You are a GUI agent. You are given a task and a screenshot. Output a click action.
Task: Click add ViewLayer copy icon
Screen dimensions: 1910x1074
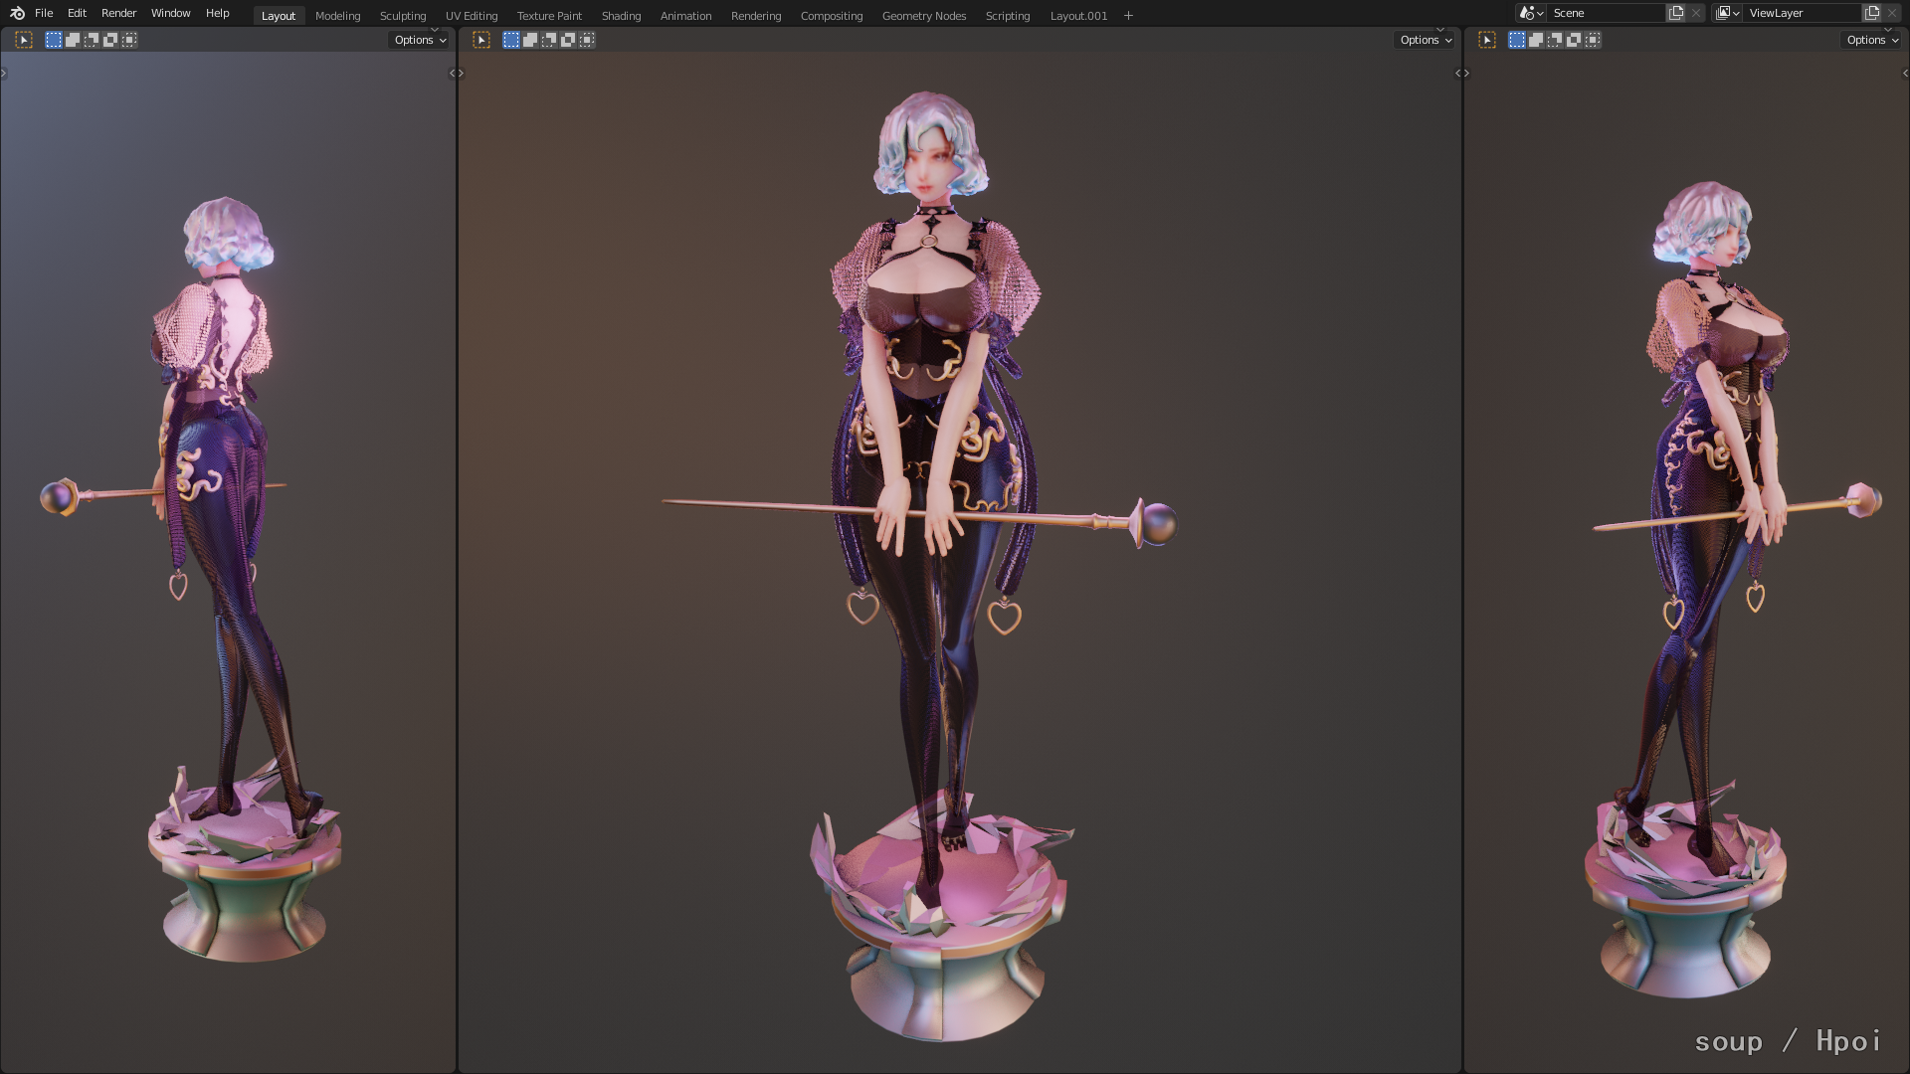click(1872, 13)
